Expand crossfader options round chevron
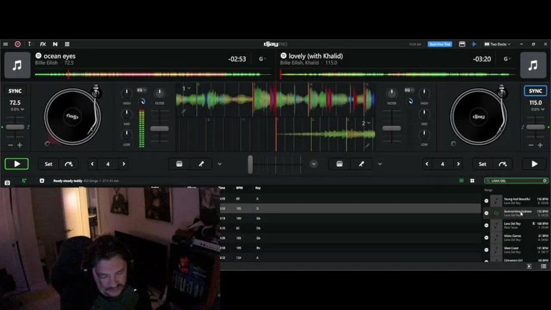 (x=313, y=164)
